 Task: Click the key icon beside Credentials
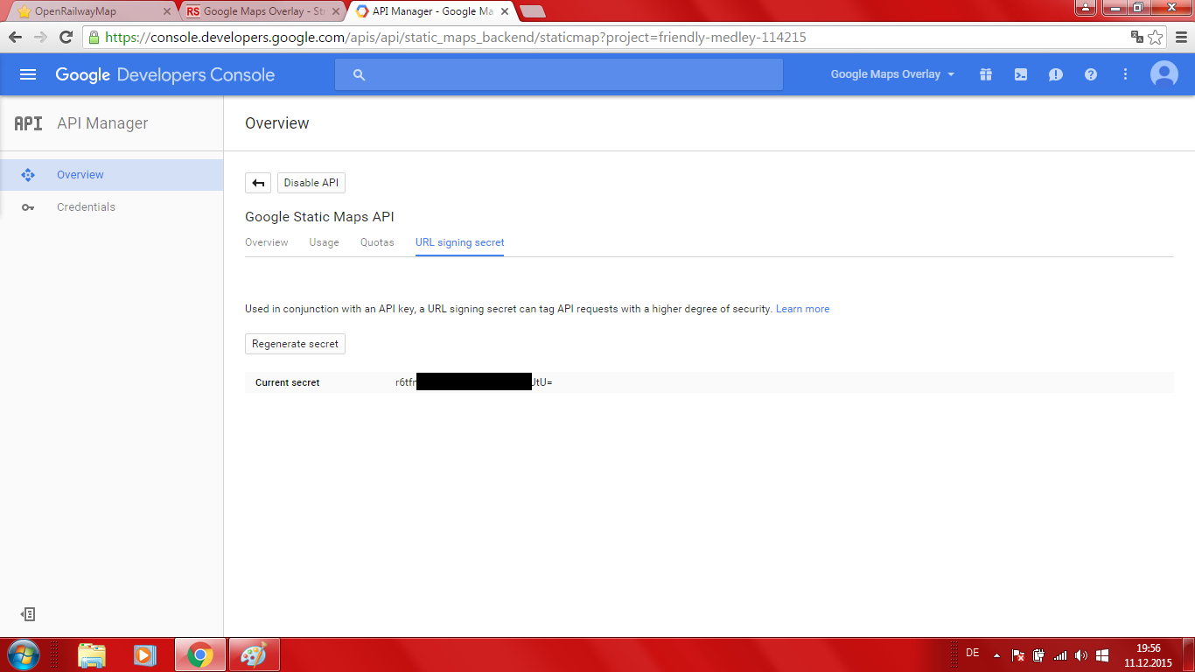coord(28,207)
